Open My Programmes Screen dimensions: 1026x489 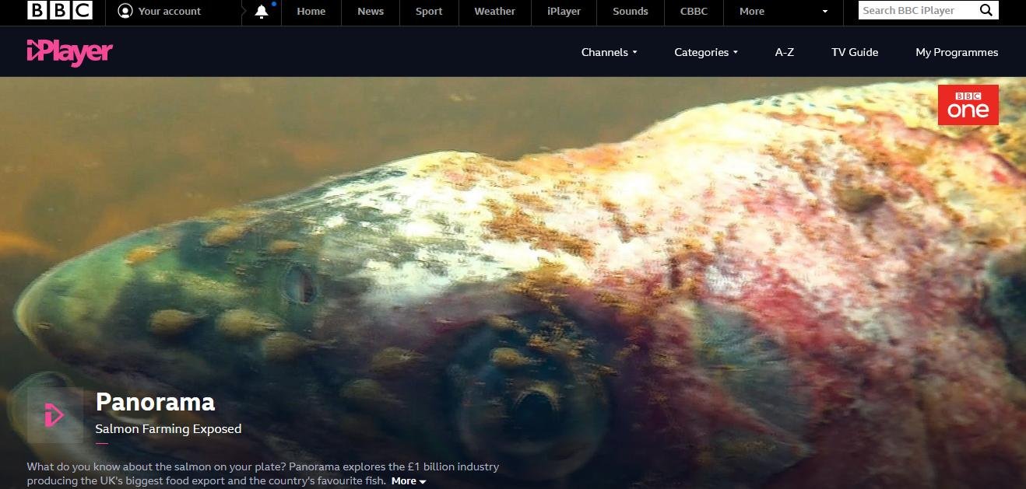tap(957, 52)
